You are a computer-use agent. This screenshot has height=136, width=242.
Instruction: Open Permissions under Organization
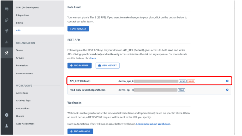coord(22,65)
